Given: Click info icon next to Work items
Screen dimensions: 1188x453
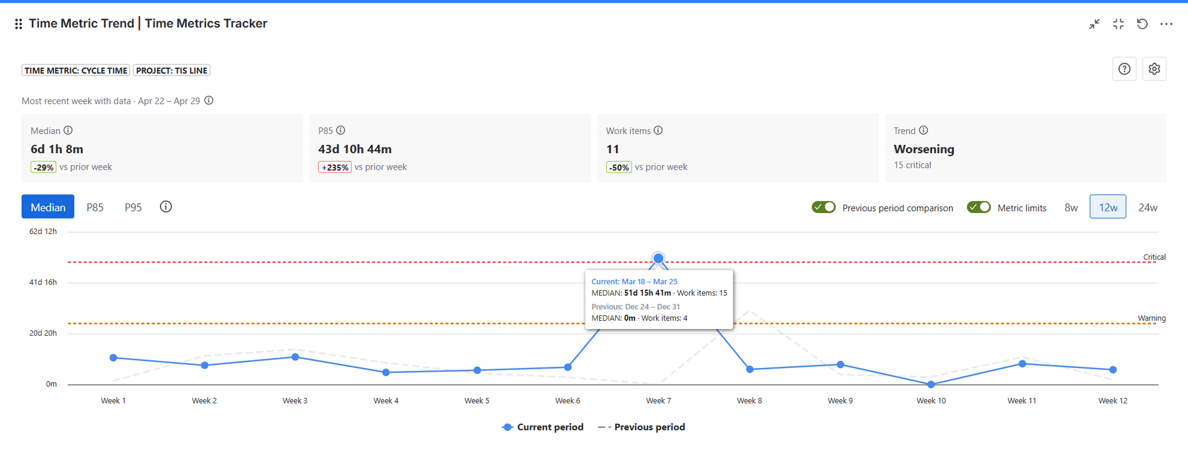Looking at the screenshot, I should [x=658, y=130].
